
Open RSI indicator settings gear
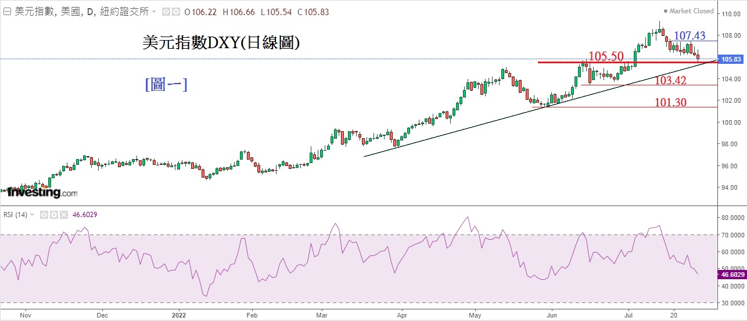click(x=53, y=215)
